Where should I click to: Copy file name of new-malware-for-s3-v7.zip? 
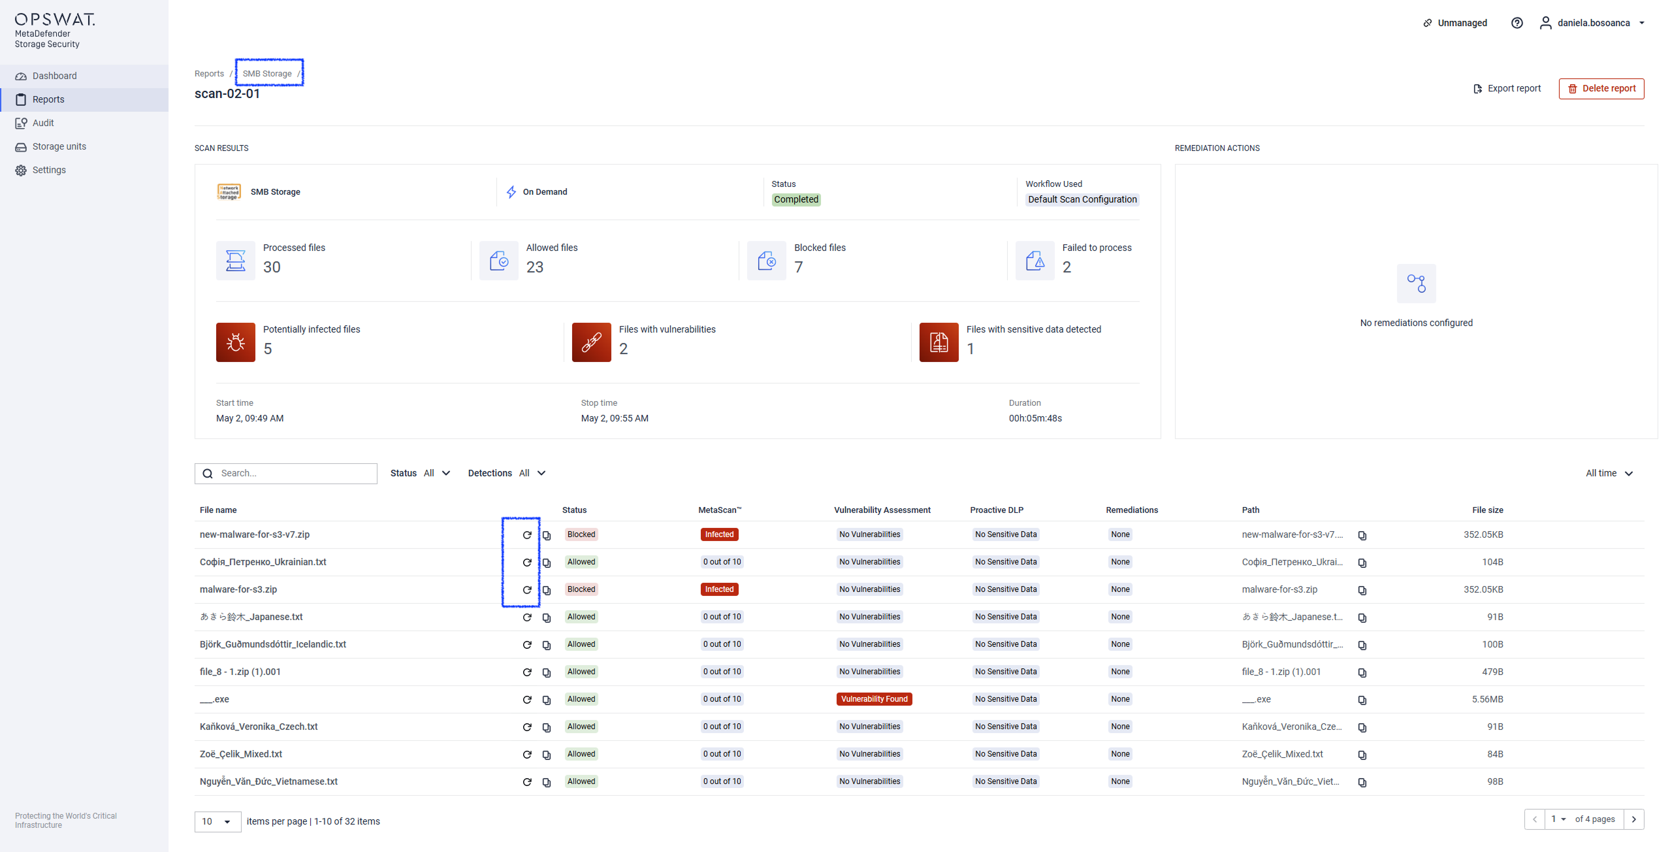[547, 536]
